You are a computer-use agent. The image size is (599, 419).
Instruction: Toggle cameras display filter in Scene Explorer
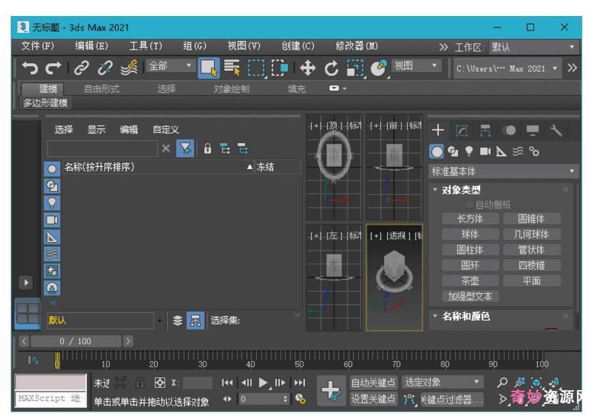tap(52, 220)
